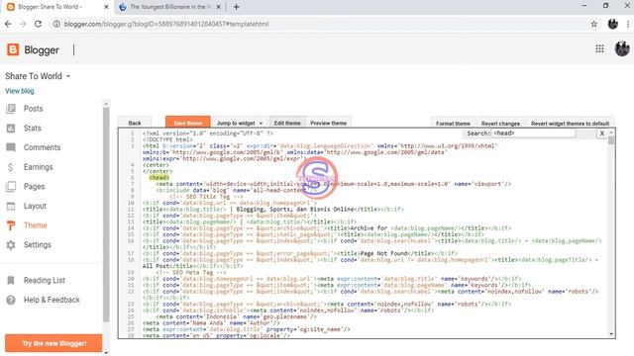Click the Layout sidebar icon
This screenshot has width=634, height=356.
[x=11, y=206]
